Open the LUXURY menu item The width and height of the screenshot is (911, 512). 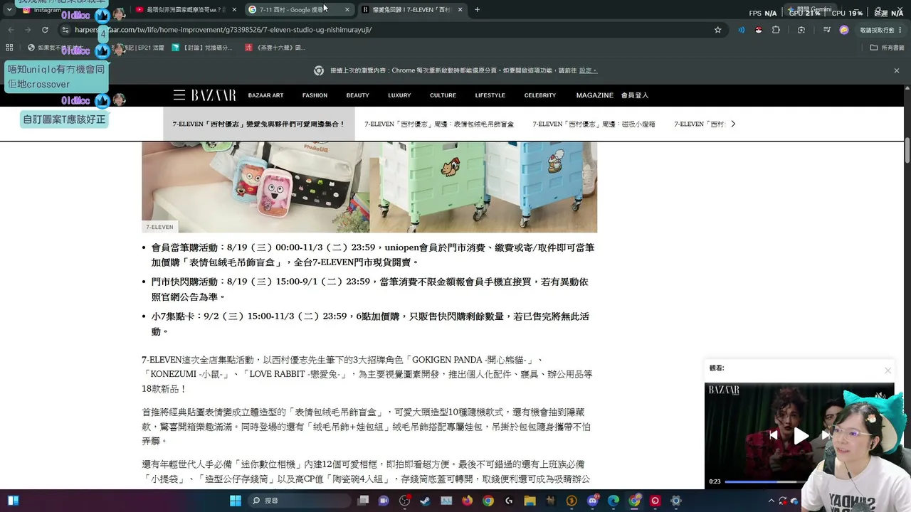click(x=399, y=95)
